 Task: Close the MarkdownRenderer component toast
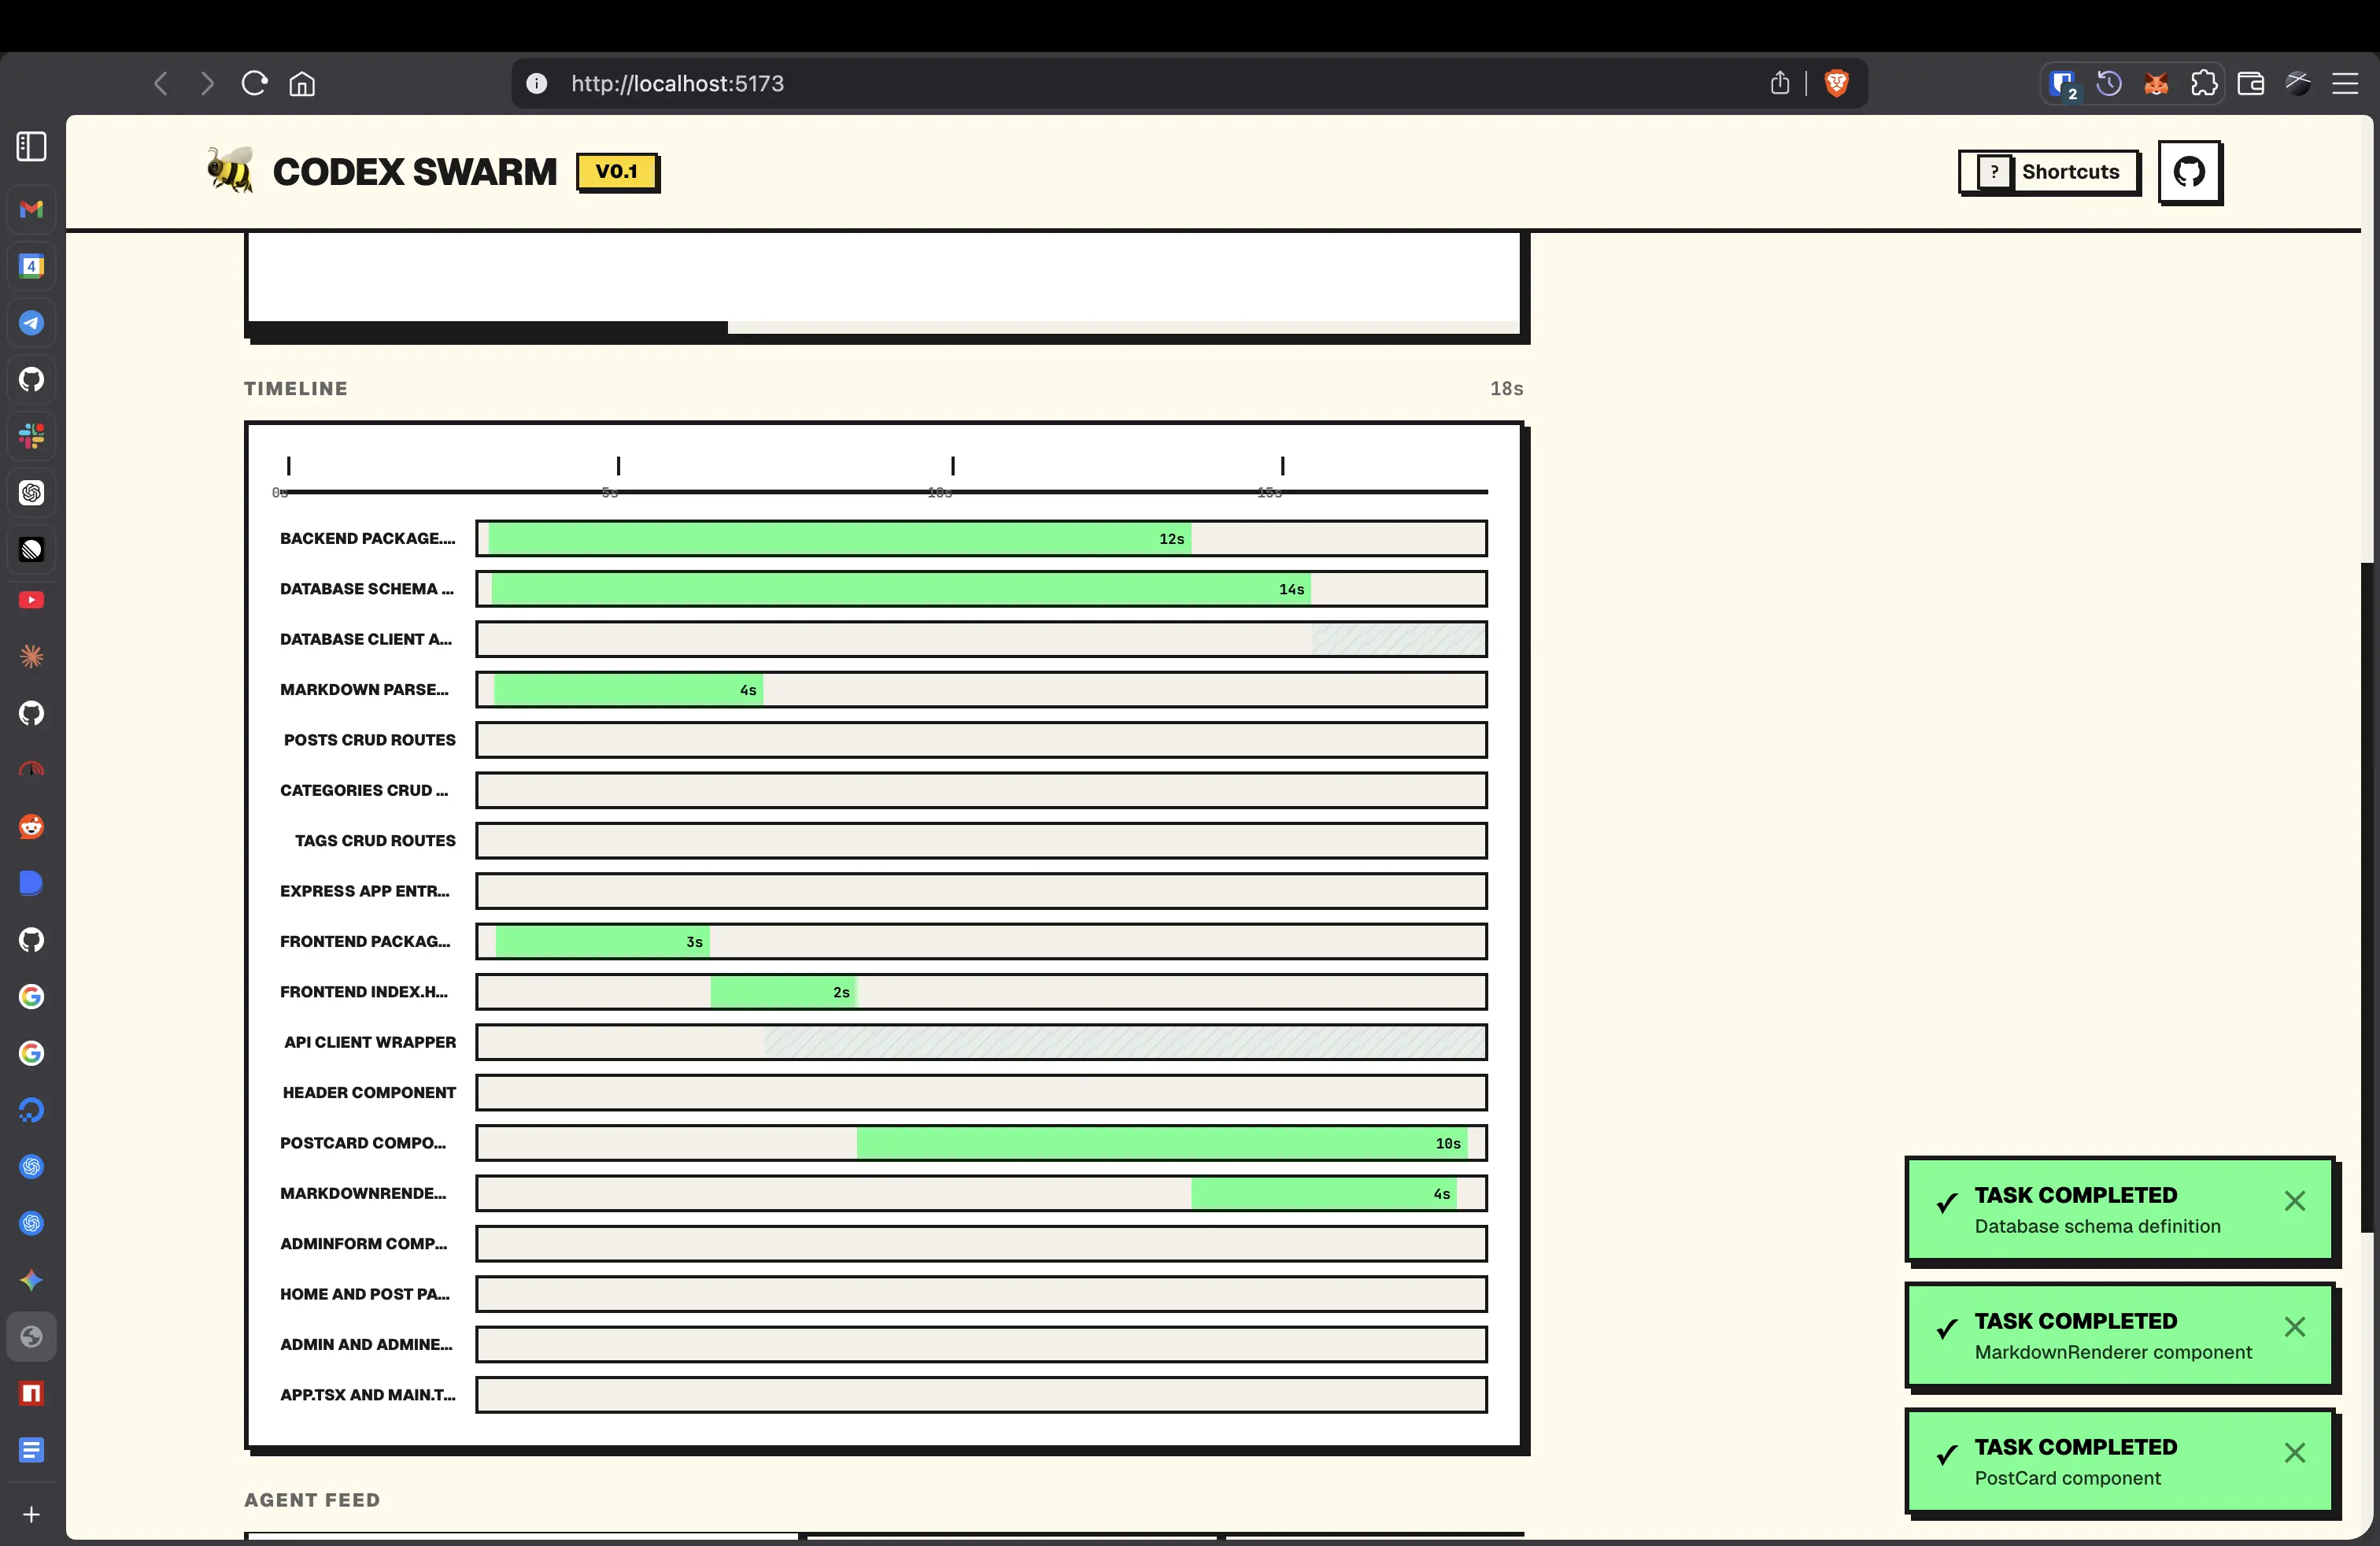point(2294,1327)
